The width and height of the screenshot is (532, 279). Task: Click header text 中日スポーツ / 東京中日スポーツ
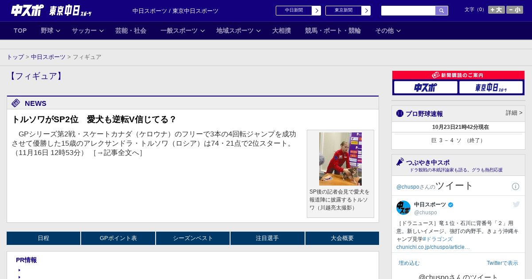click(176, 11)
